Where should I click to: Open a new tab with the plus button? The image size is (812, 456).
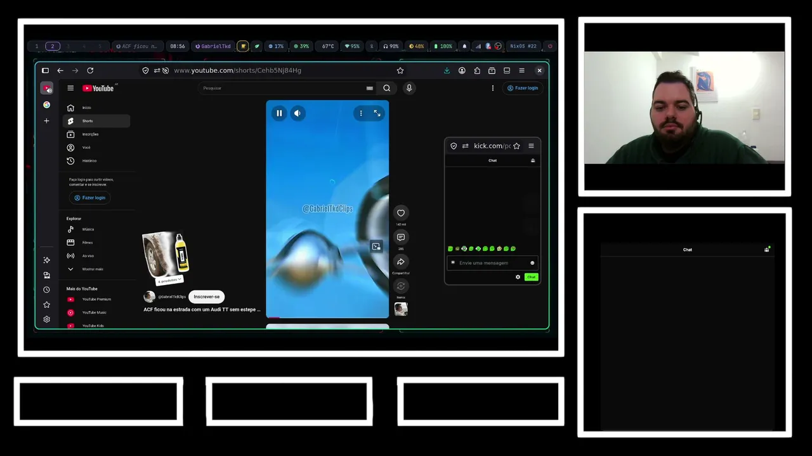(46, 120)
